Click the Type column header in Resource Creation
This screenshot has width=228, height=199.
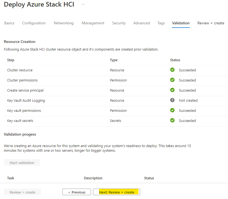[x=114, y=60]
